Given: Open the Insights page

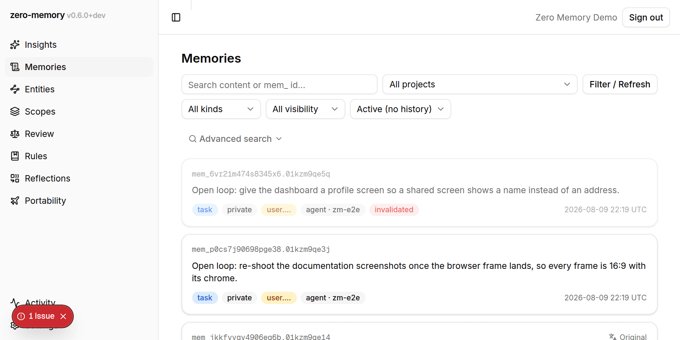Looking at the screenshot, I should pos(79,45).
